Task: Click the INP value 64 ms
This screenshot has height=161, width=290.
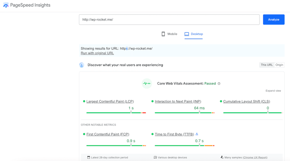Action: 199,108
